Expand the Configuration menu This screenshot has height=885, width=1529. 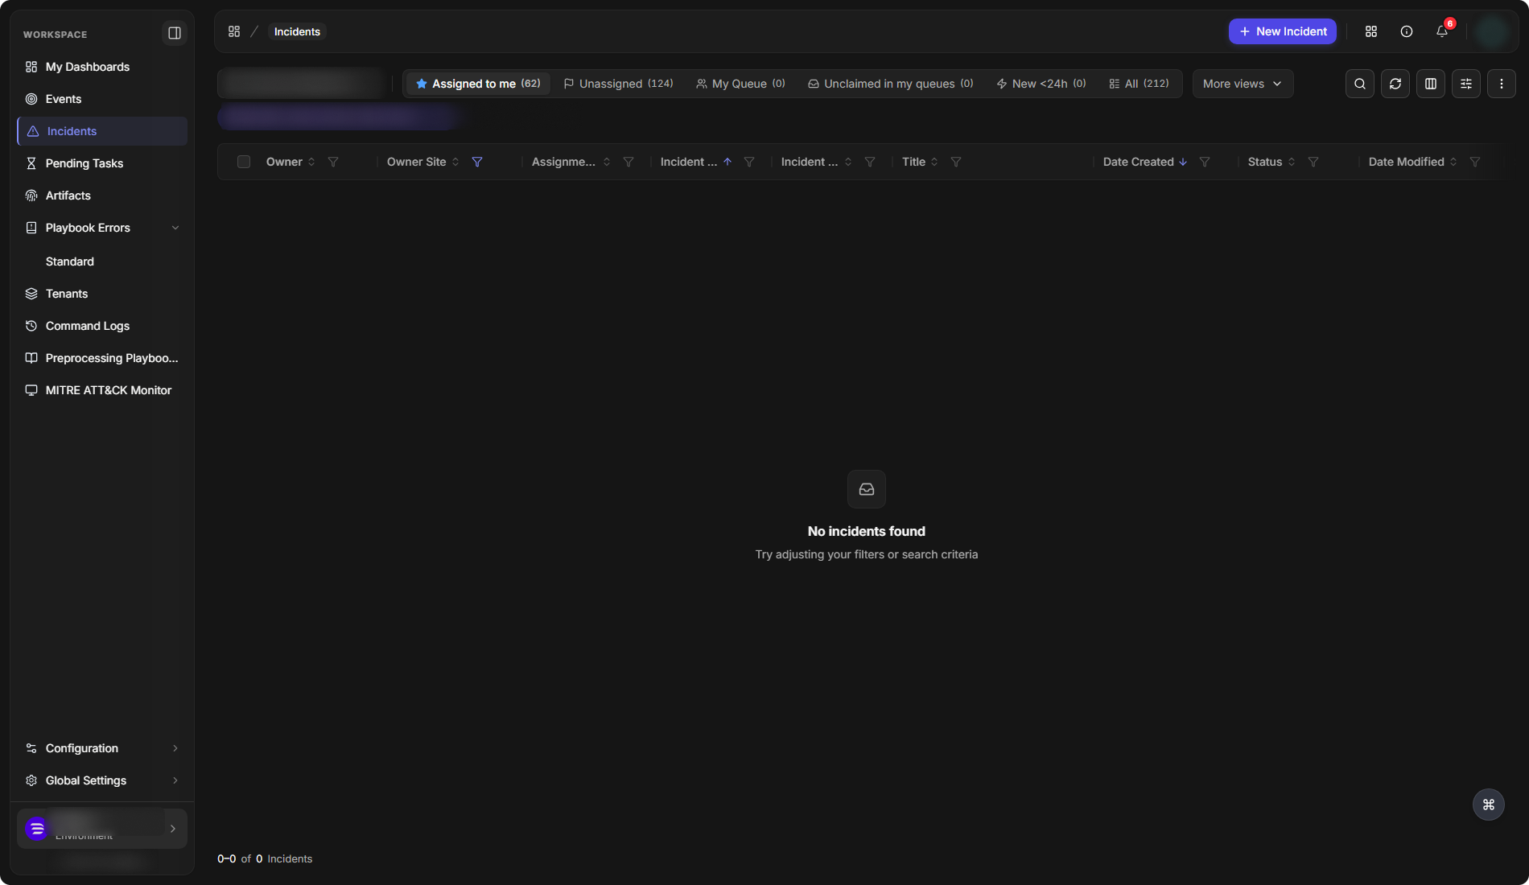tap(102, 748)
